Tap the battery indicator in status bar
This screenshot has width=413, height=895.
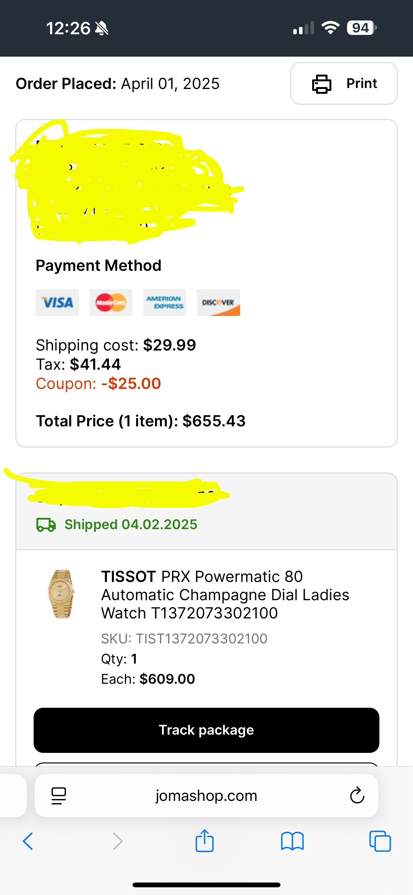[361, 28]
